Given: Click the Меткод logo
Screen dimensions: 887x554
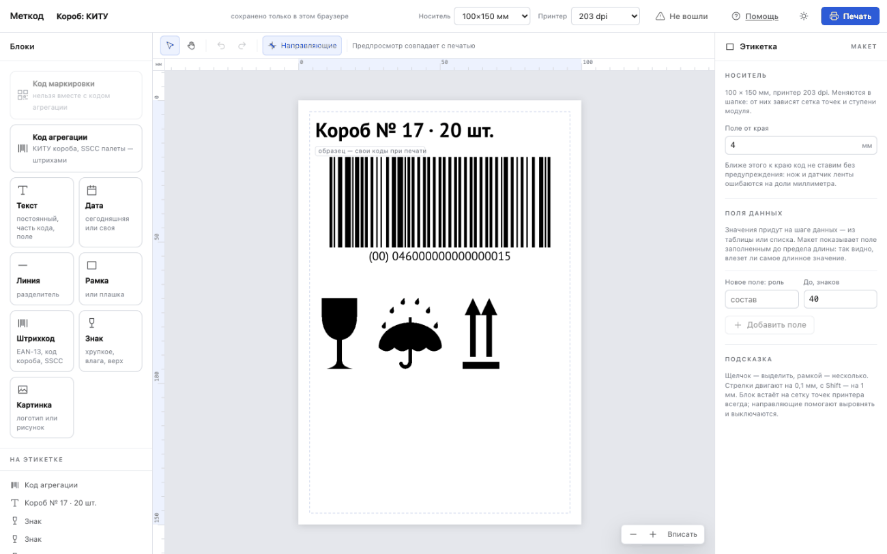Looking at the screenshot, I should coord(27,16).
